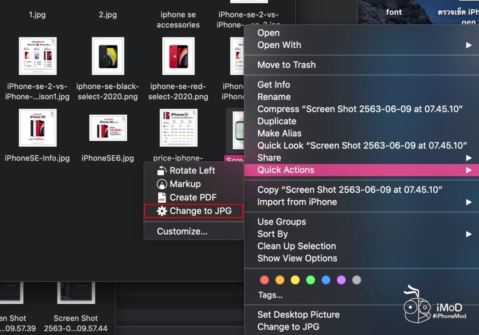Expand the Sort By submenu arrow
Screen dimensions: 479x335
point(468,234)
